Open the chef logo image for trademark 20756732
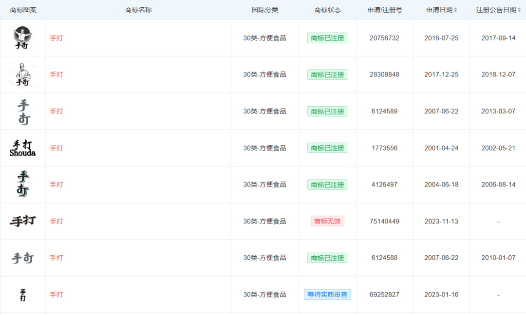Screen dimensions: 526x315 click(22, 38)
